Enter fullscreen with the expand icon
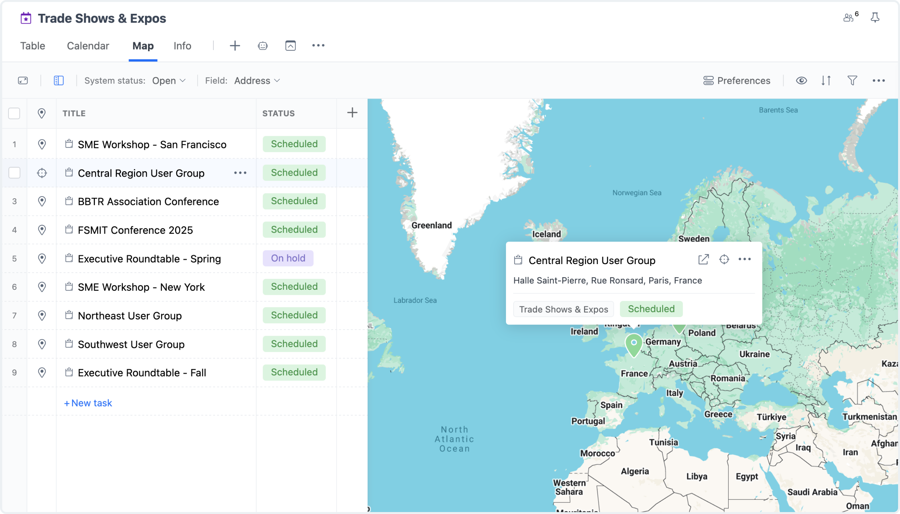This screenshot has height=514, width=900. (23, 81)
